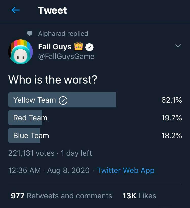Image resolution: width=190 pixels, height=208 pixels.
Task: Expand the tweet options chevron
Action: (178, 46)
